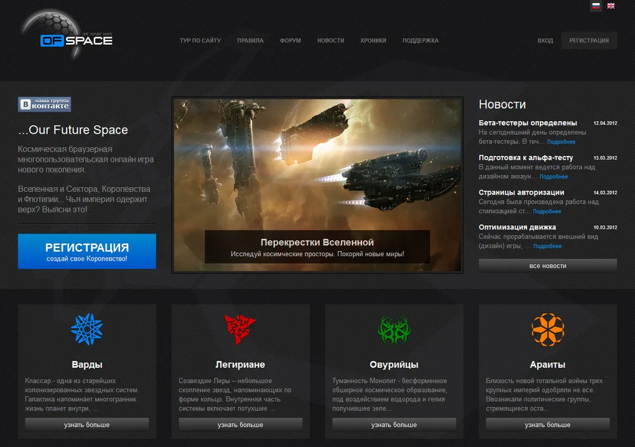Click the Russian flag language icon
The height and width of the screenshot is (447, 635).
pyautogui.click(x=596, y=6)
